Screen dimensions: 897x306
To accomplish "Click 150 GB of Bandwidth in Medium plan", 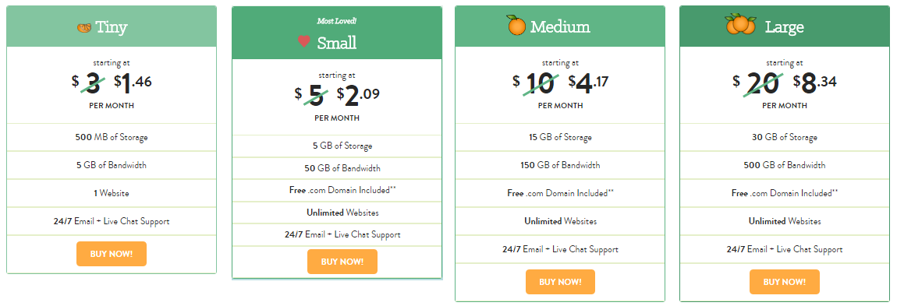I will [560, 166].
